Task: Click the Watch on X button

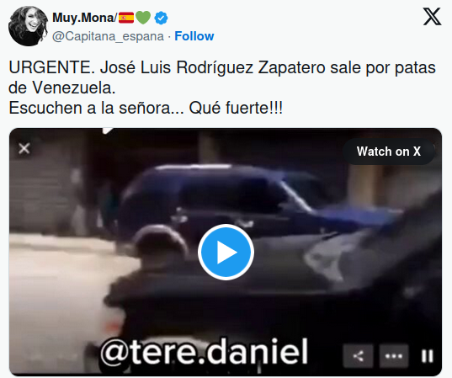Action: click(389, 152)
